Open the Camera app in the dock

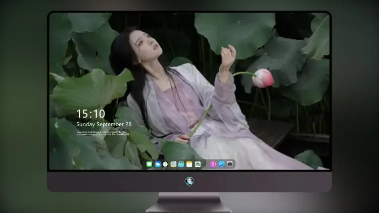click(230, 164)
